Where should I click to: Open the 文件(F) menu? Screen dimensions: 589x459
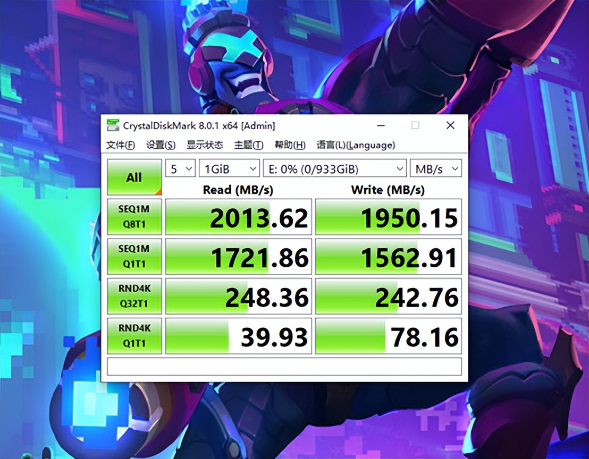point(120,145)
